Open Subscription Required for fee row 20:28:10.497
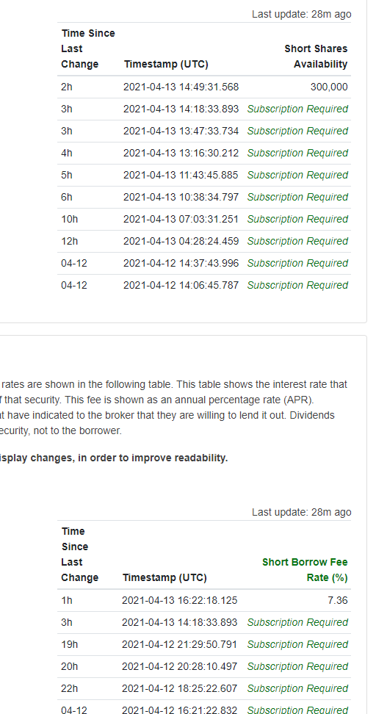This screenshot has height=714, width=376. 297,666
